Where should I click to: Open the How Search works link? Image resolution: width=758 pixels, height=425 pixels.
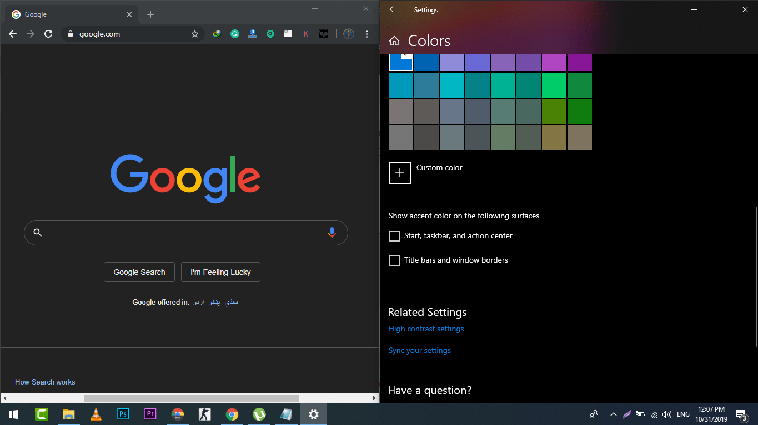(45, 382)
